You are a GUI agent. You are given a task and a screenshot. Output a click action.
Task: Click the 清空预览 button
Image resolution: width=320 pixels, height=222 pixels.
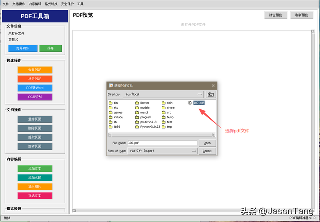[276, 15]
